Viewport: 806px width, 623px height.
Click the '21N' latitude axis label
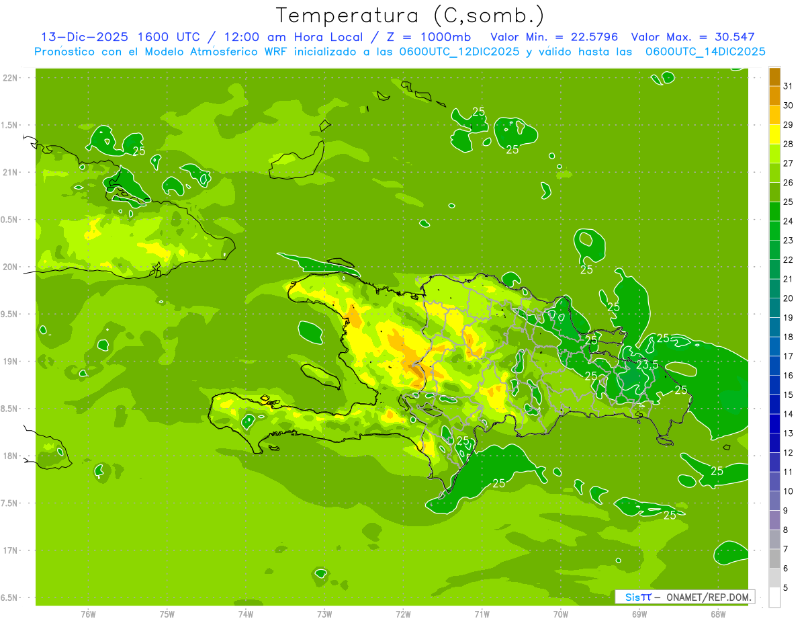click(11, 173)
